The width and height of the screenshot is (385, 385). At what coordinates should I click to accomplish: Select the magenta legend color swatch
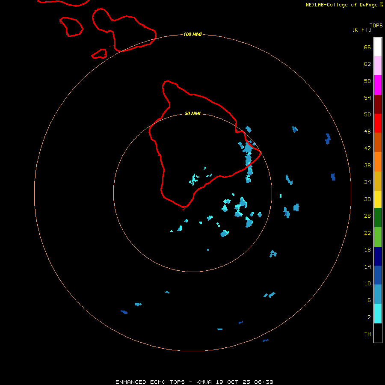[x=378, y=85]
